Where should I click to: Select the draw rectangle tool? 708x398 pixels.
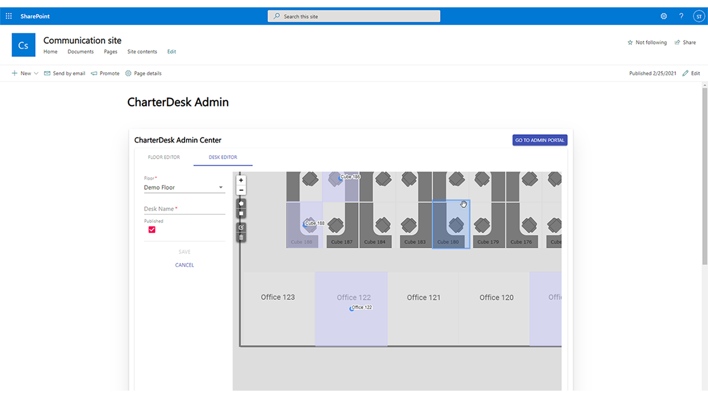[x=241, y=214]
